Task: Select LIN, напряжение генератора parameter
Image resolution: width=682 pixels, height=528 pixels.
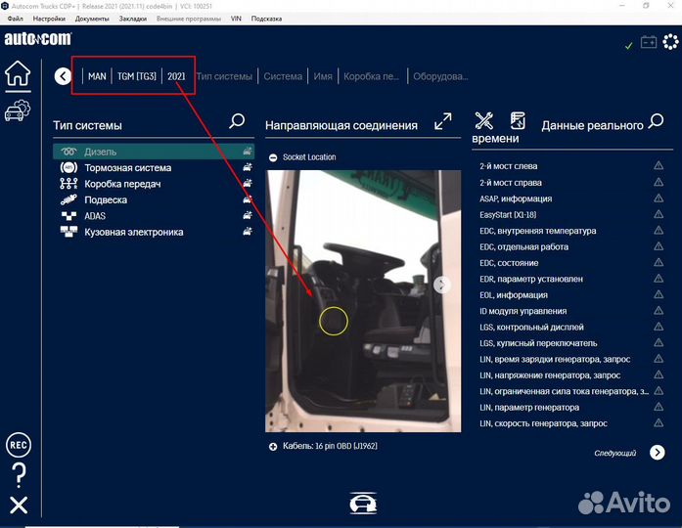Action: pyautogui.click(x=550, y=375)
